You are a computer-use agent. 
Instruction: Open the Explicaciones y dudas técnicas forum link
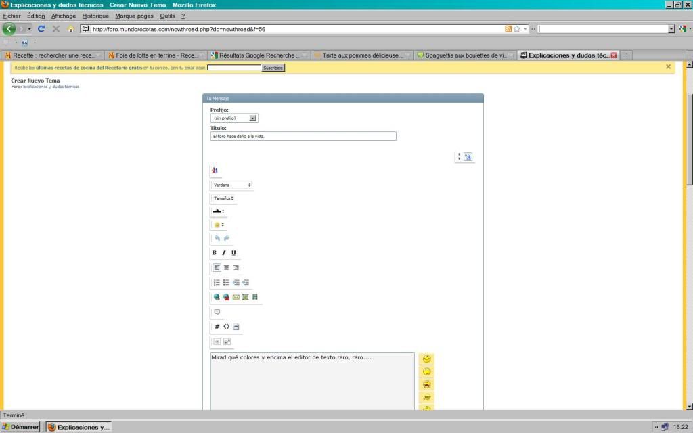coord(51,87)
